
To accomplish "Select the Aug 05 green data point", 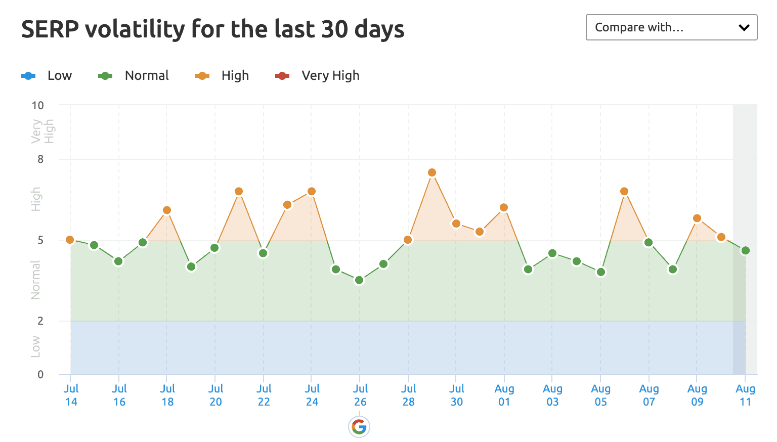I will (601, 272).
